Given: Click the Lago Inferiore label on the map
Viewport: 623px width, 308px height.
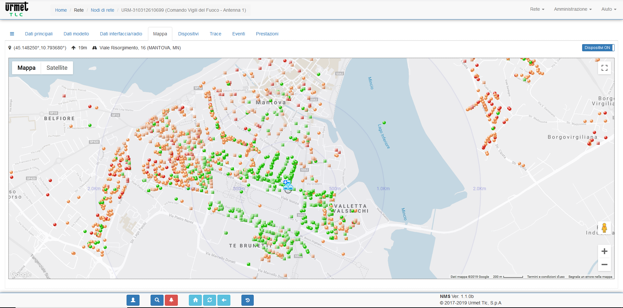Looking at the screenshot, I should [384, 136].
